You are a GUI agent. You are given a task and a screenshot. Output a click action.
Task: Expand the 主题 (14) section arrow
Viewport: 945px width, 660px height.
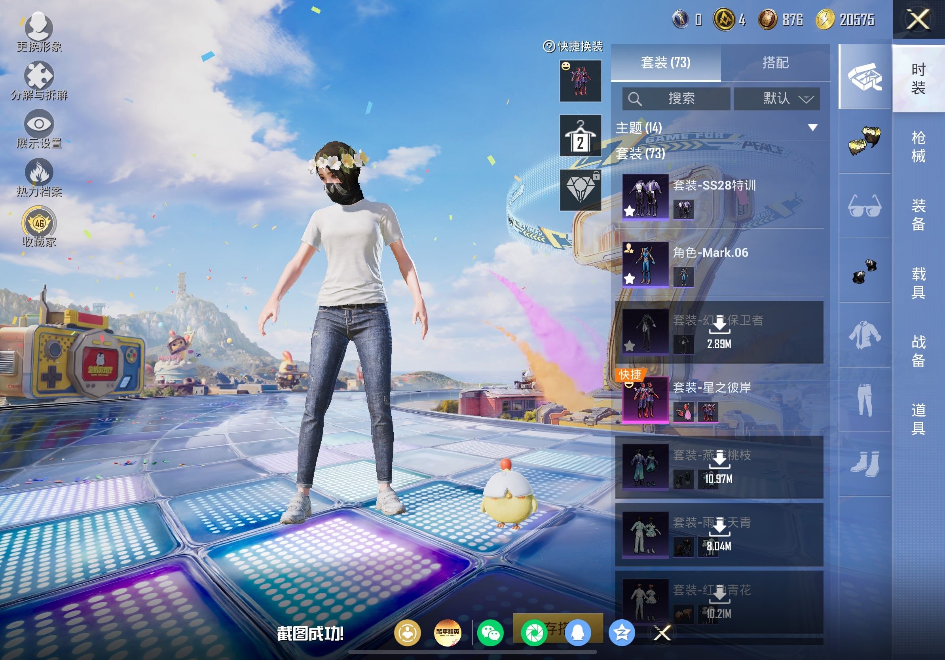(812, 127)
